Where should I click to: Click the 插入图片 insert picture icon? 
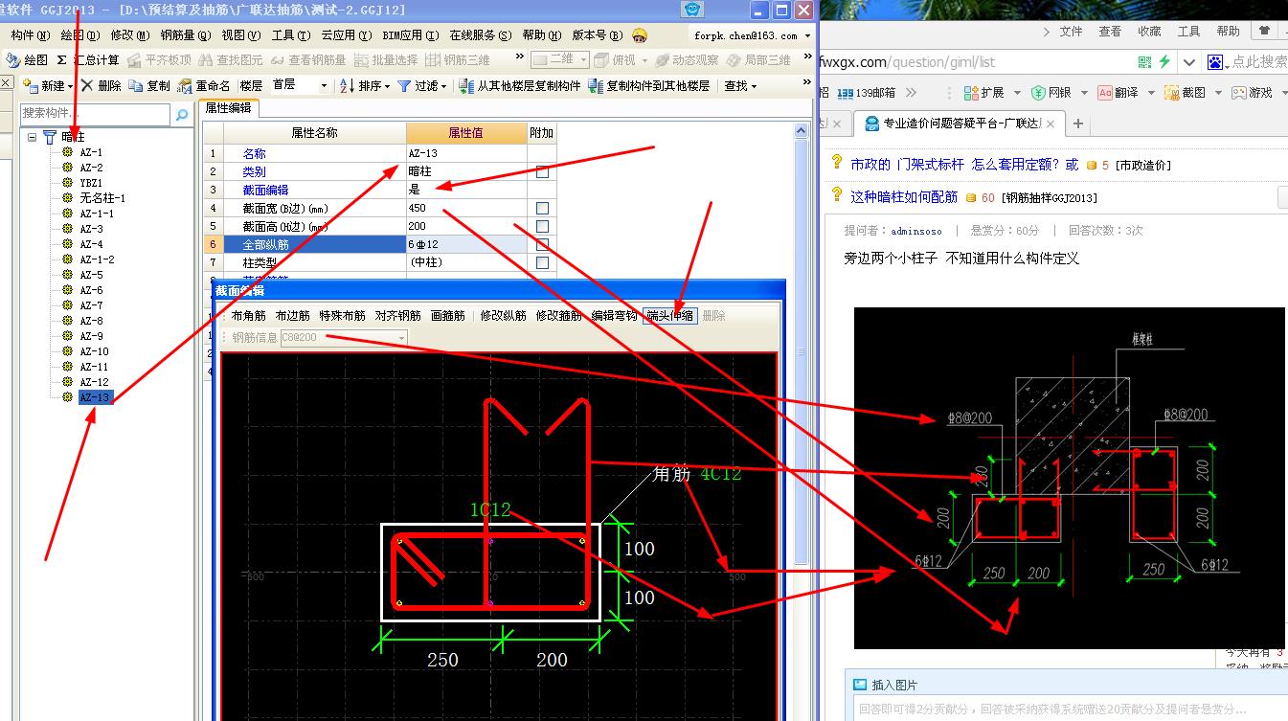(860, 685)
